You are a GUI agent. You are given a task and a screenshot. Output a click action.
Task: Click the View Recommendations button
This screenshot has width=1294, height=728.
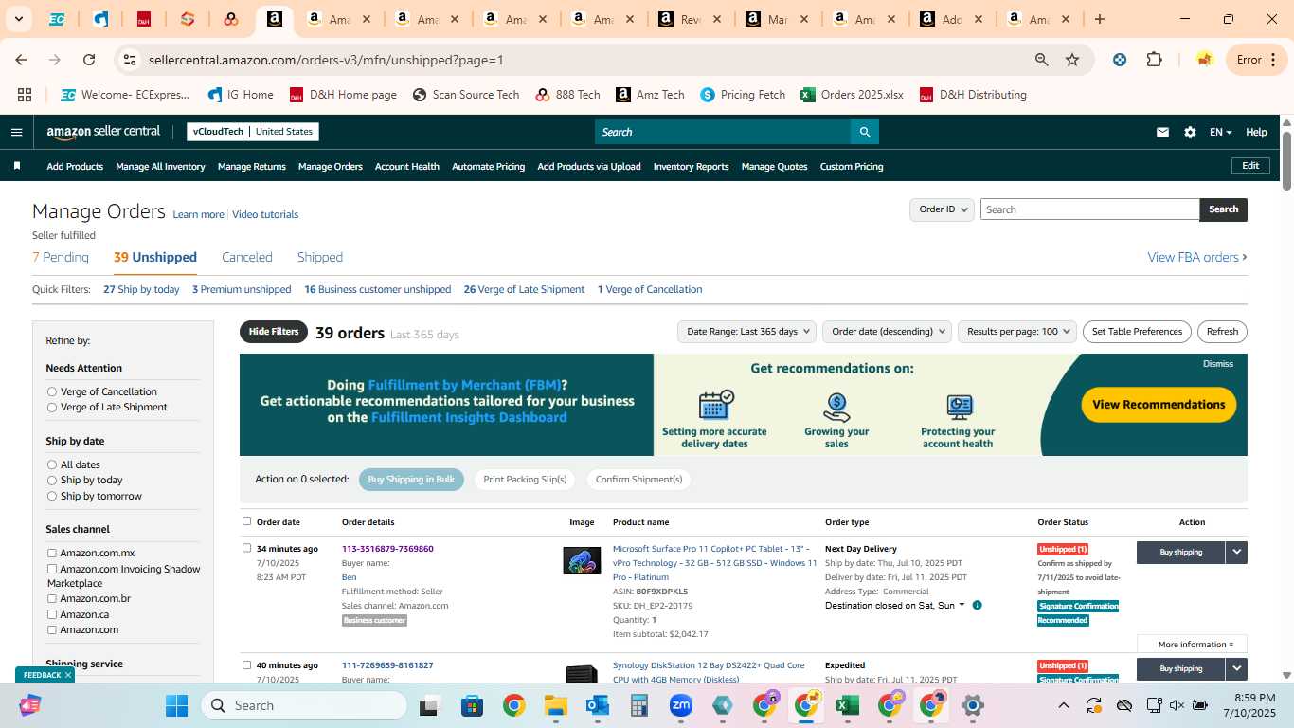1159,405
